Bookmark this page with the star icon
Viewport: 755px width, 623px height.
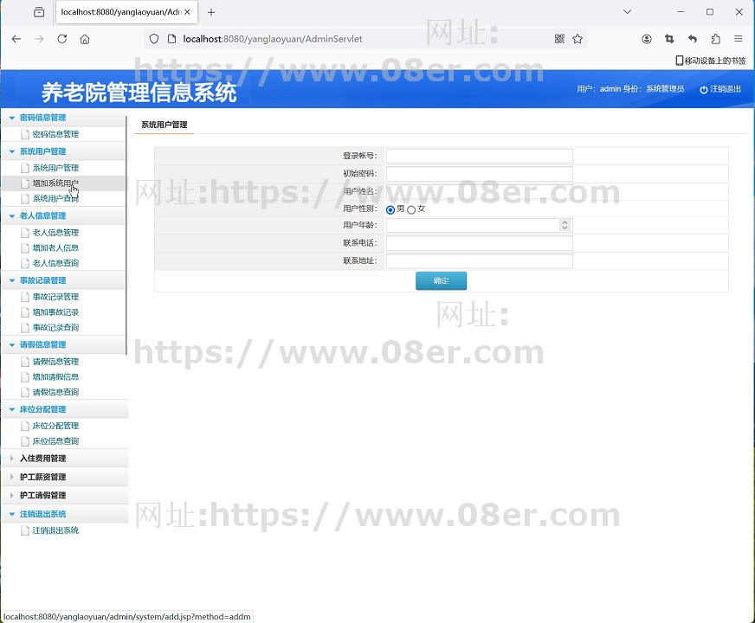[x=578, y=39]
